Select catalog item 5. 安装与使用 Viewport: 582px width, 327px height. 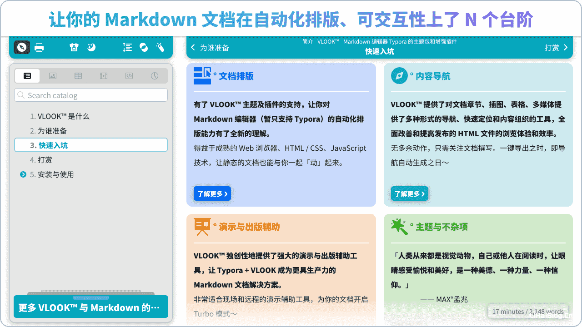[x=91, y=174]
